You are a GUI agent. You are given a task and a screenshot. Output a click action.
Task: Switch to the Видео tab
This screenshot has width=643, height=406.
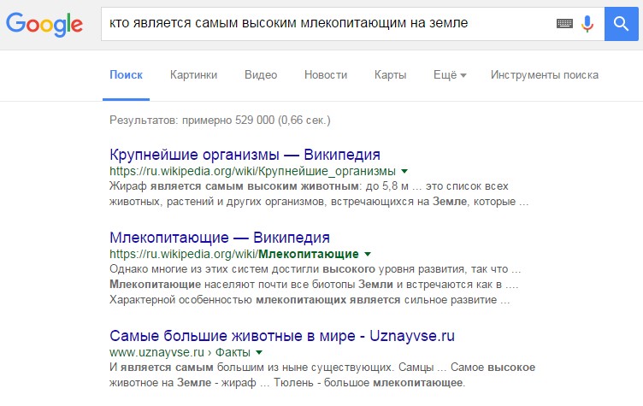point(261,75)
